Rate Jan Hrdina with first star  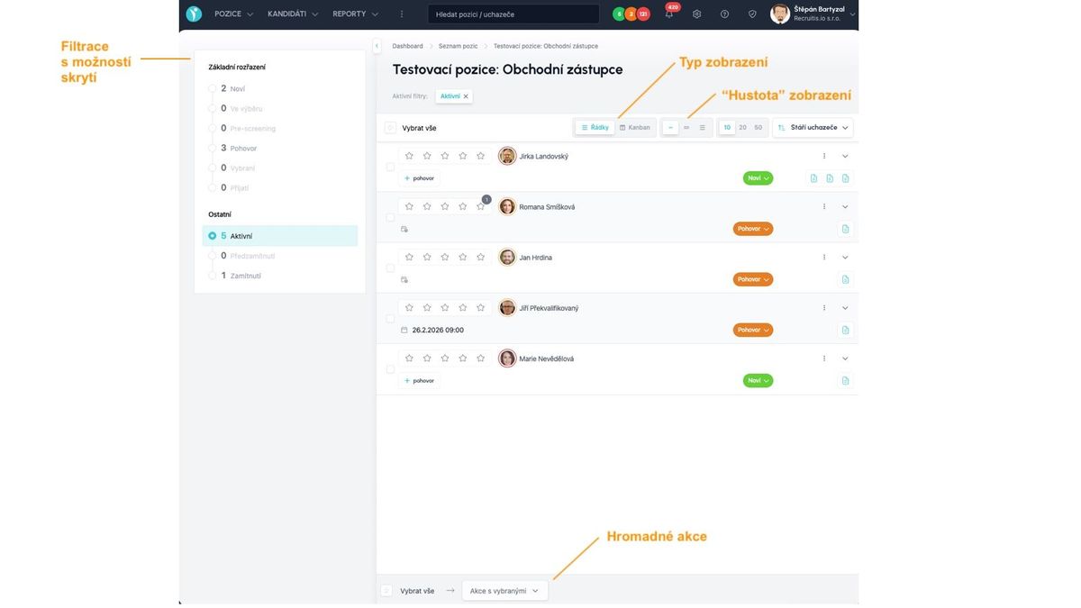(x=409, y=257)
